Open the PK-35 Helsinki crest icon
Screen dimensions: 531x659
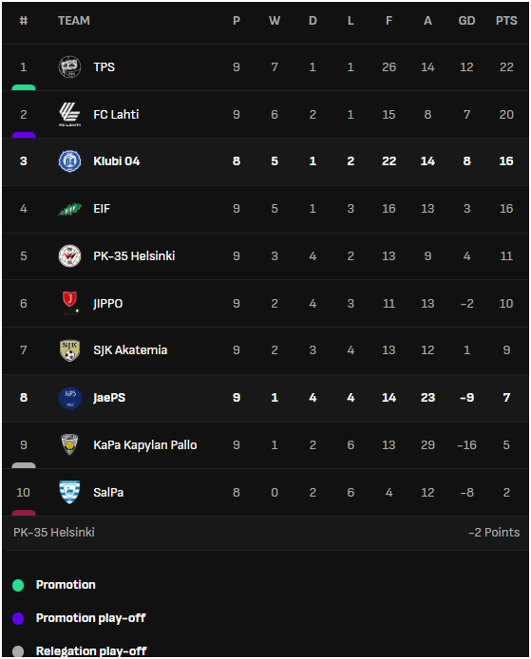[69, 256]
